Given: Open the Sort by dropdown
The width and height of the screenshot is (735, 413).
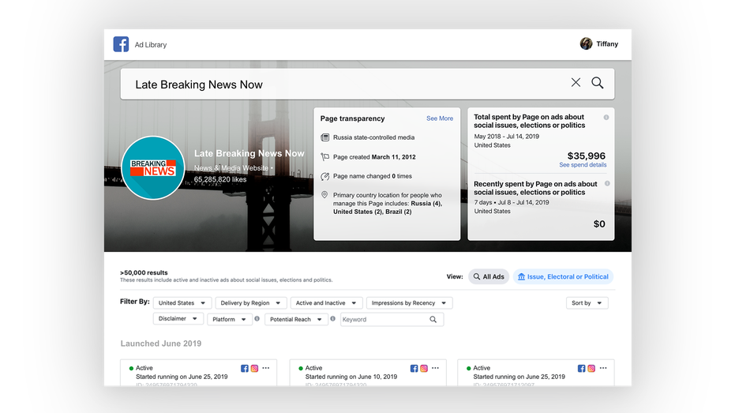Looking at the screenshot, I should (587, 302).
